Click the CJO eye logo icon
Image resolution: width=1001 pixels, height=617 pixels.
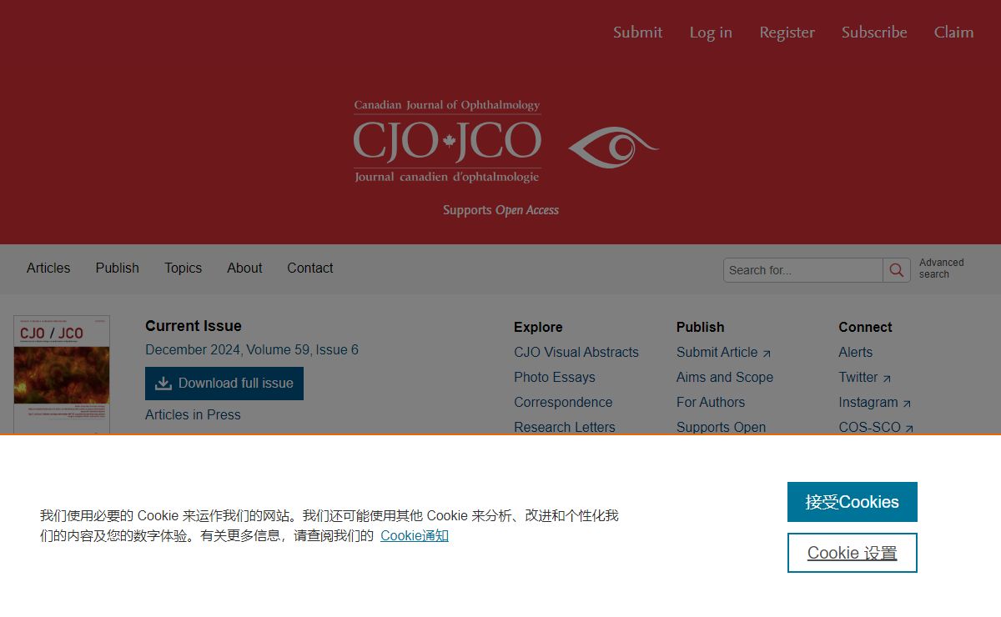click(613, 148)
